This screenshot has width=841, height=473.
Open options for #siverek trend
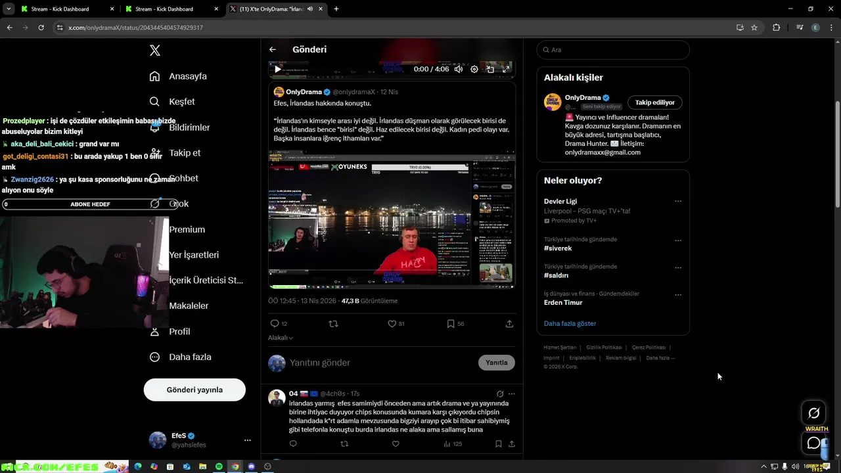coord(678,240)
